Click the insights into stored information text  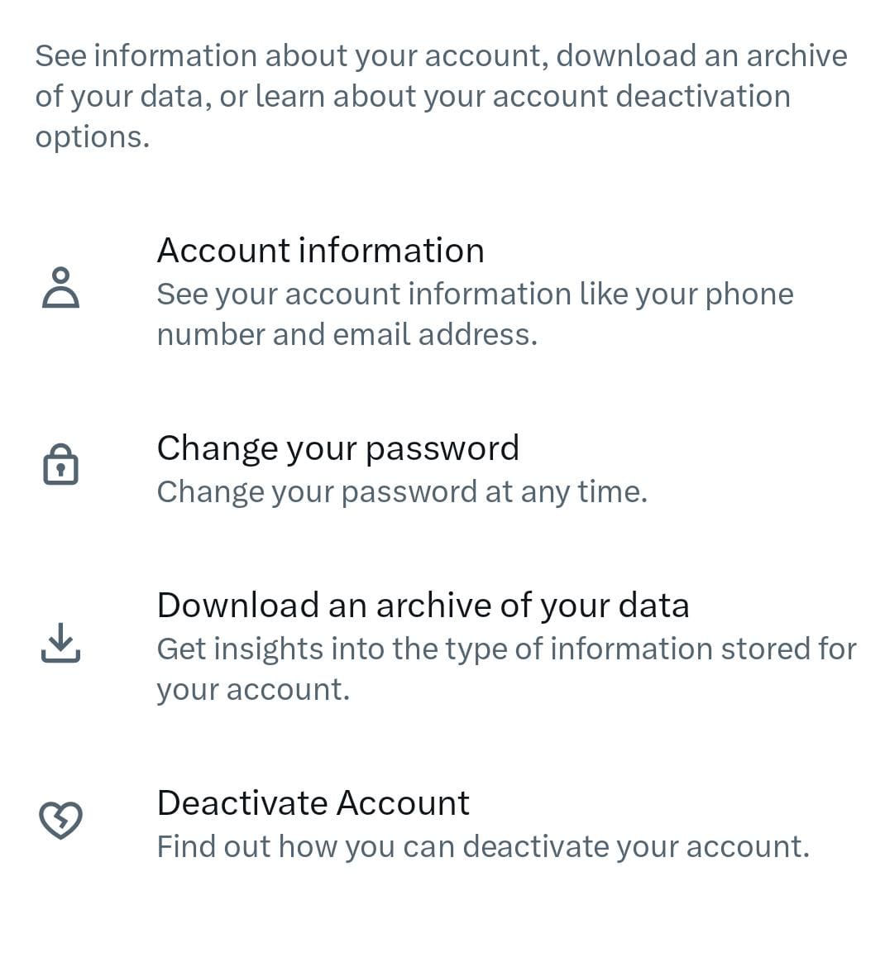coord(506,668)
